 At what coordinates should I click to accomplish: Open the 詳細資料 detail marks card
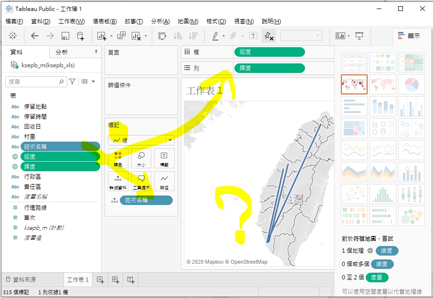tap(118, 181)
